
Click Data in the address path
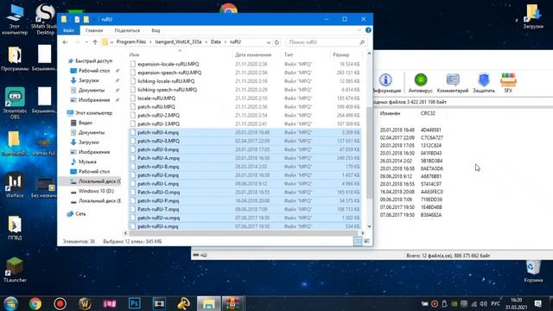click(x=216, y=41)
